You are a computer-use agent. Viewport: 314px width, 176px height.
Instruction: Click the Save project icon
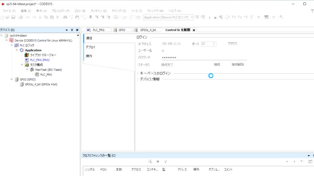13,17
